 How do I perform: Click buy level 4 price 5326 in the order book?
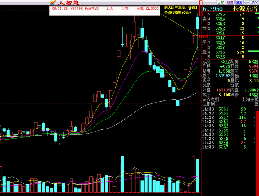(220, 52)
